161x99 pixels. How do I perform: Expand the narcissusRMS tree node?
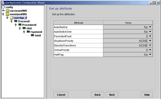(3, 10)
